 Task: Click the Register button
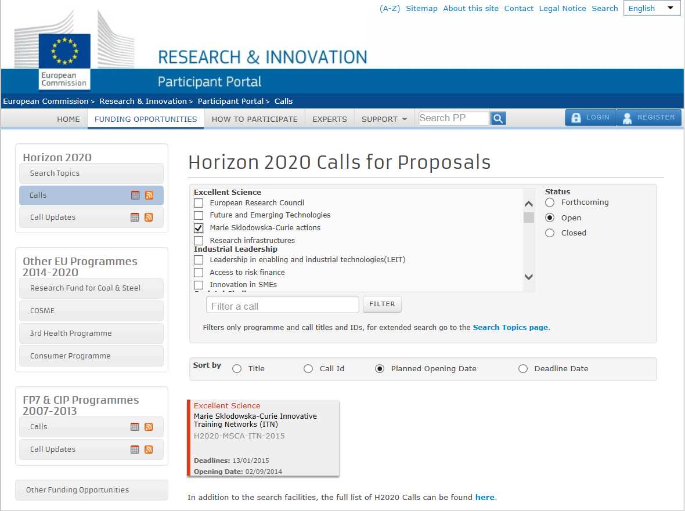click(649, 118)
